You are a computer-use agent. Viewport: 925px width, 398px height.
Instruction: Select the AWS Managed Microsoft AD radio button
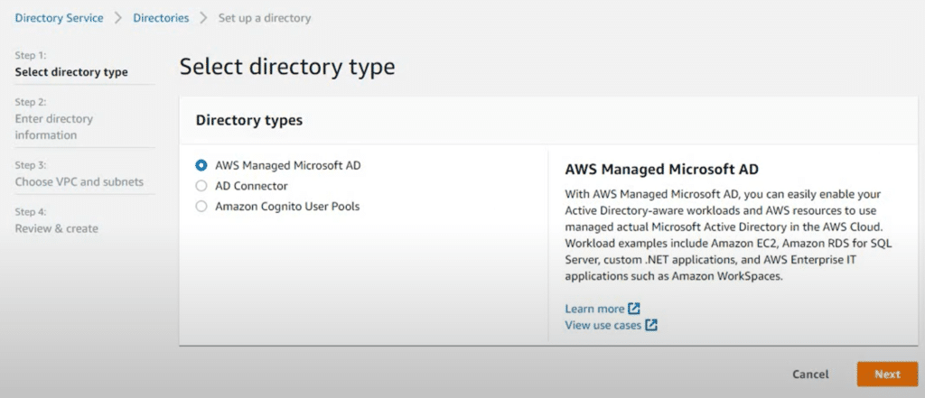tap(201, 166)
